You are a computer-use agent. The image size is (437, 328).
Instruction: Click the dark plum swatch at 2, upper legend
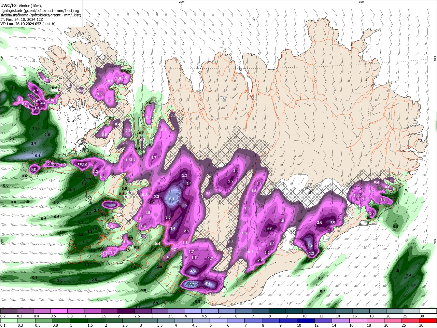[x=126, y=311]
